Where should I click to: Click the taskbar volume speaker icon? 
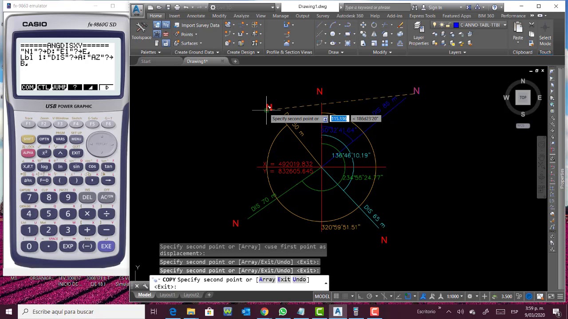[x=461, y=311]
